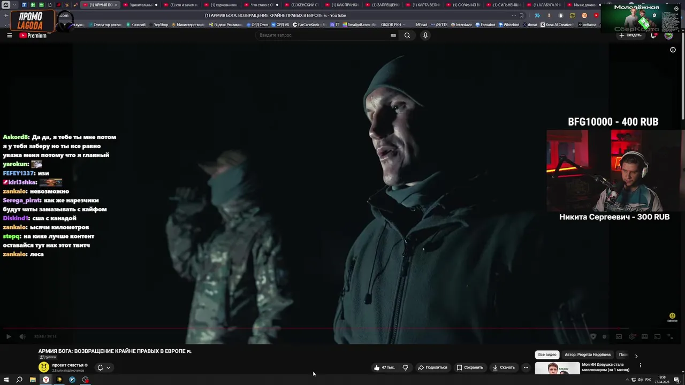Download video using Скачать
The height and width of the screenshot is (385, 685).
point(504,367)
